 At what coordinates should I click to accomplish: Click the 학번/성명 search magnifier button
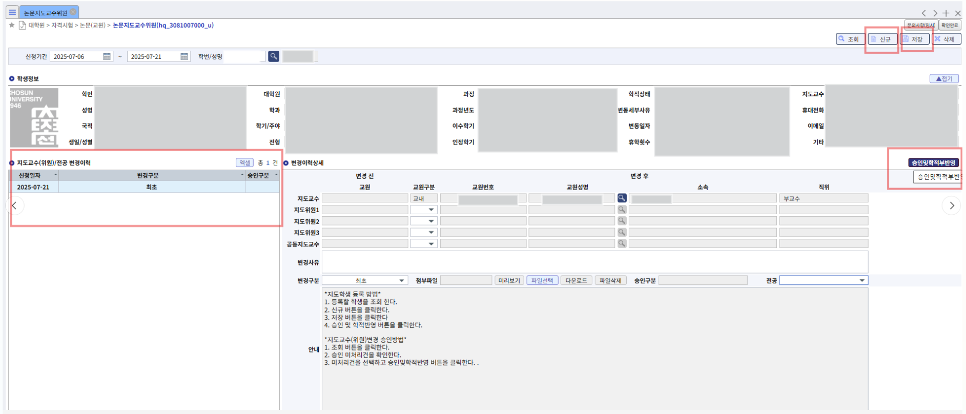(x=274, y=56)
